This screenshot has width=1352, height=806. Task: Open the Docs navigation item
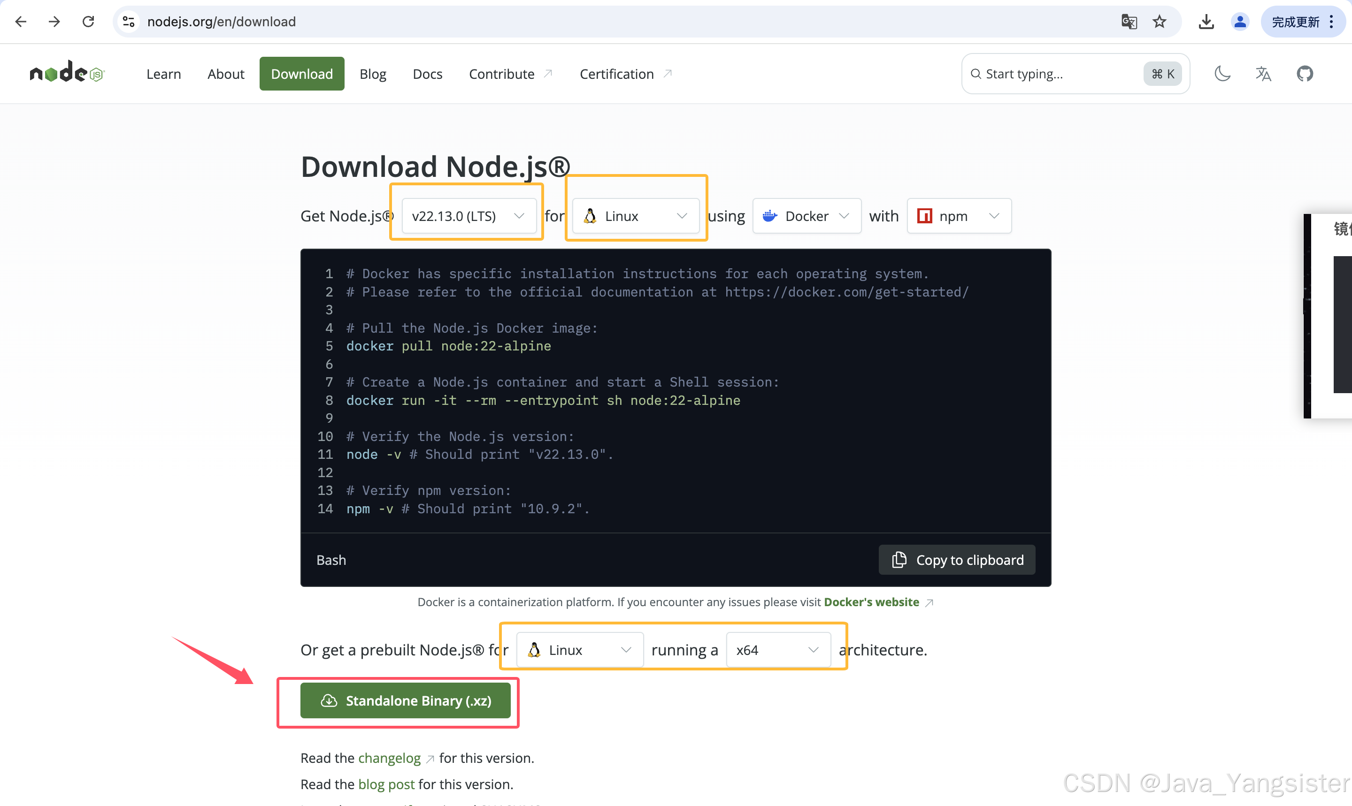pyautogui.click(x=427, y=74)
